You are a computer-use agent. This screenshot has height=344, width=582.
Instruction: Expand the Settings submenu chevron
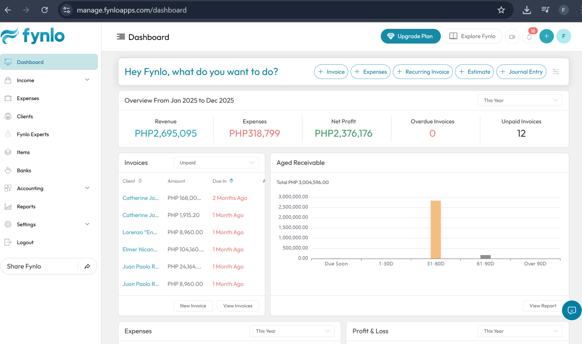87,224
